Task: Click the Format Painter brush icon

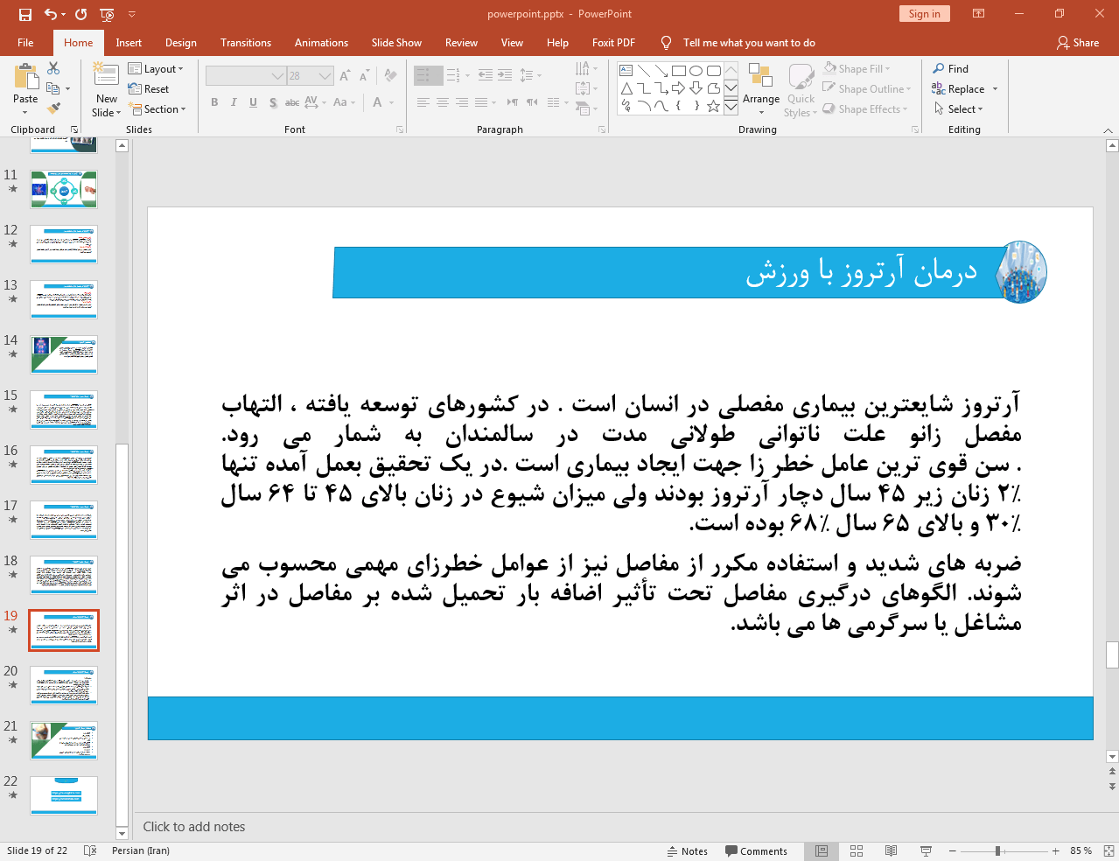Action: pos(53,108)
